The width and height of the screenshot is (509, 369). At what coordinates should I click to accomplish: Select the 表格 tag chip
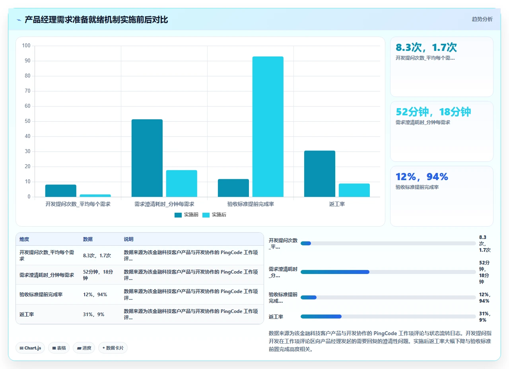point(59,348)
